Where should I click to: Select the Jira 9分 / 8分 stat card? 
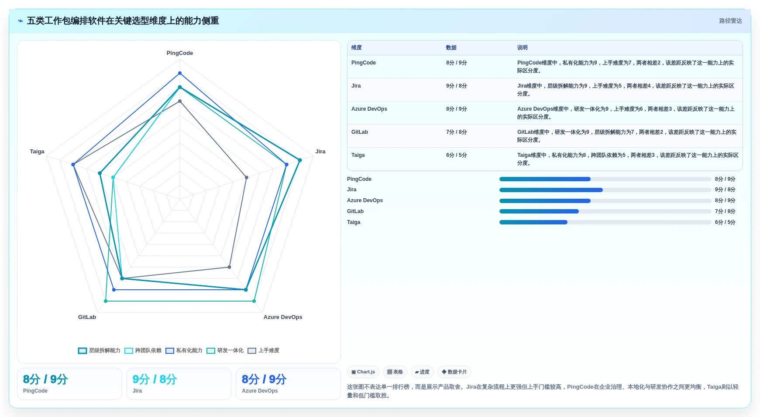click(x=179, y=384)
